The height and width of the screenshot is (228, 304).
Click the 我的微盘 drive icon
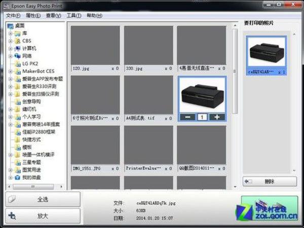(17, 177)
